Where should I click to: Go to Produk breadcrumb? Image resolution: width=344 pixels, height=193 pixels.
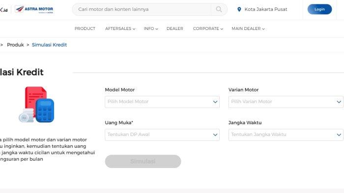[15, 45]
